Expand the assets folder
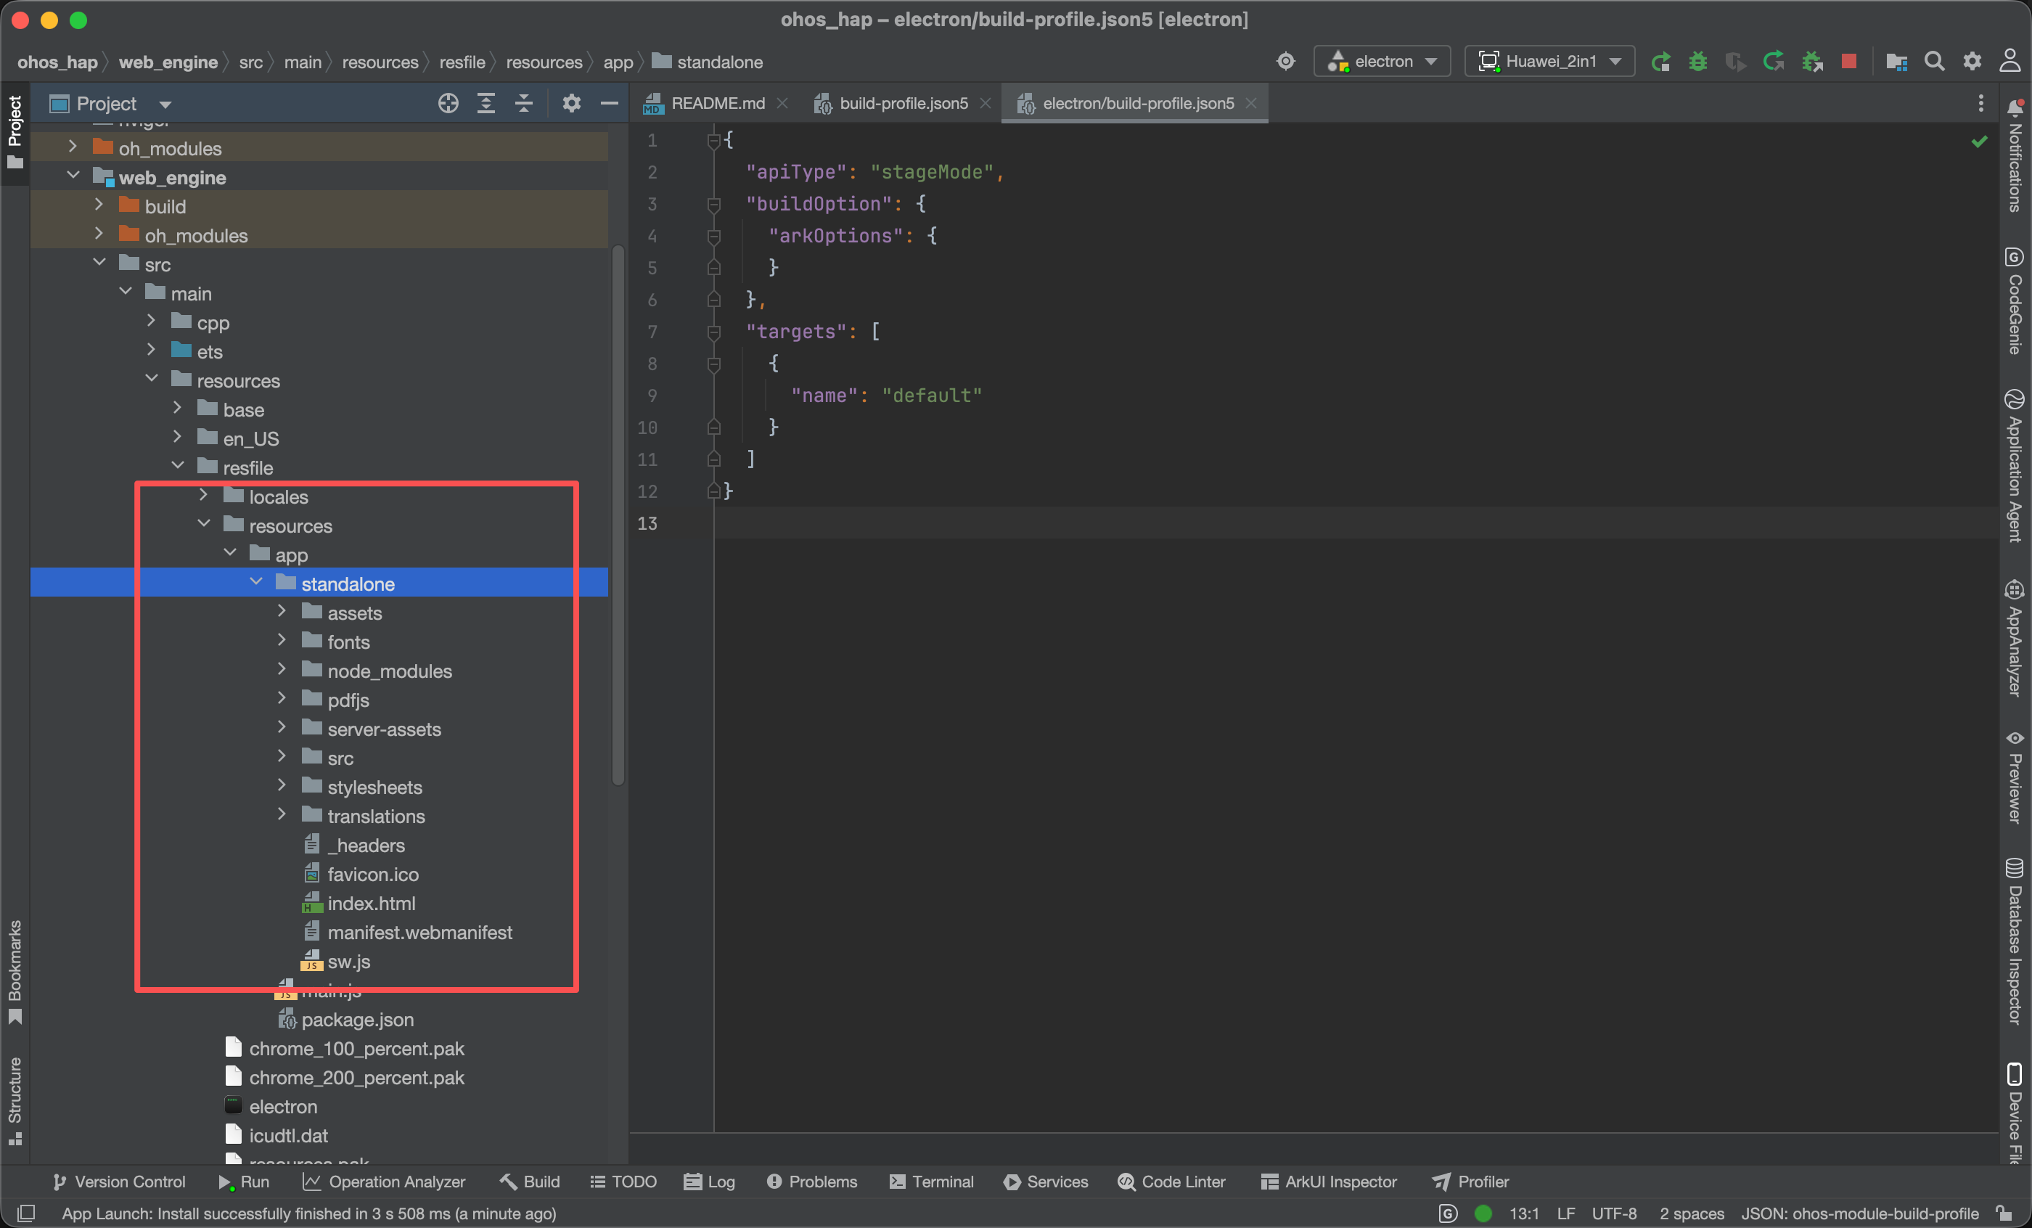This screenshot has height=1228, width=2032. tap(282, 611)
